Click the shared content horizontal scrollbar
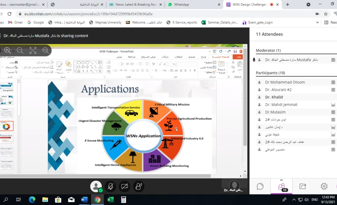The image size is (337, 205). 105,176
